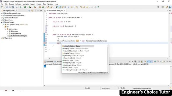Toggle show console when standard out changes
This screenshot has width=172, height=96.
click(x=148, y=62)
